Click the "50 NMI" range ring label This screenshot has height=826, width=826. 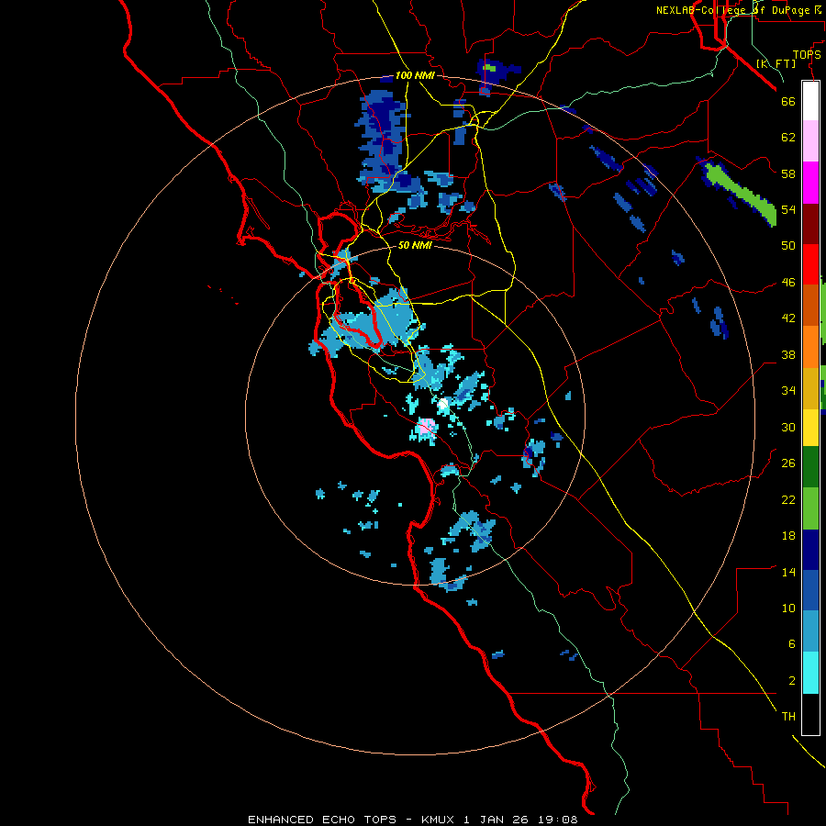[x=415, y=245]
